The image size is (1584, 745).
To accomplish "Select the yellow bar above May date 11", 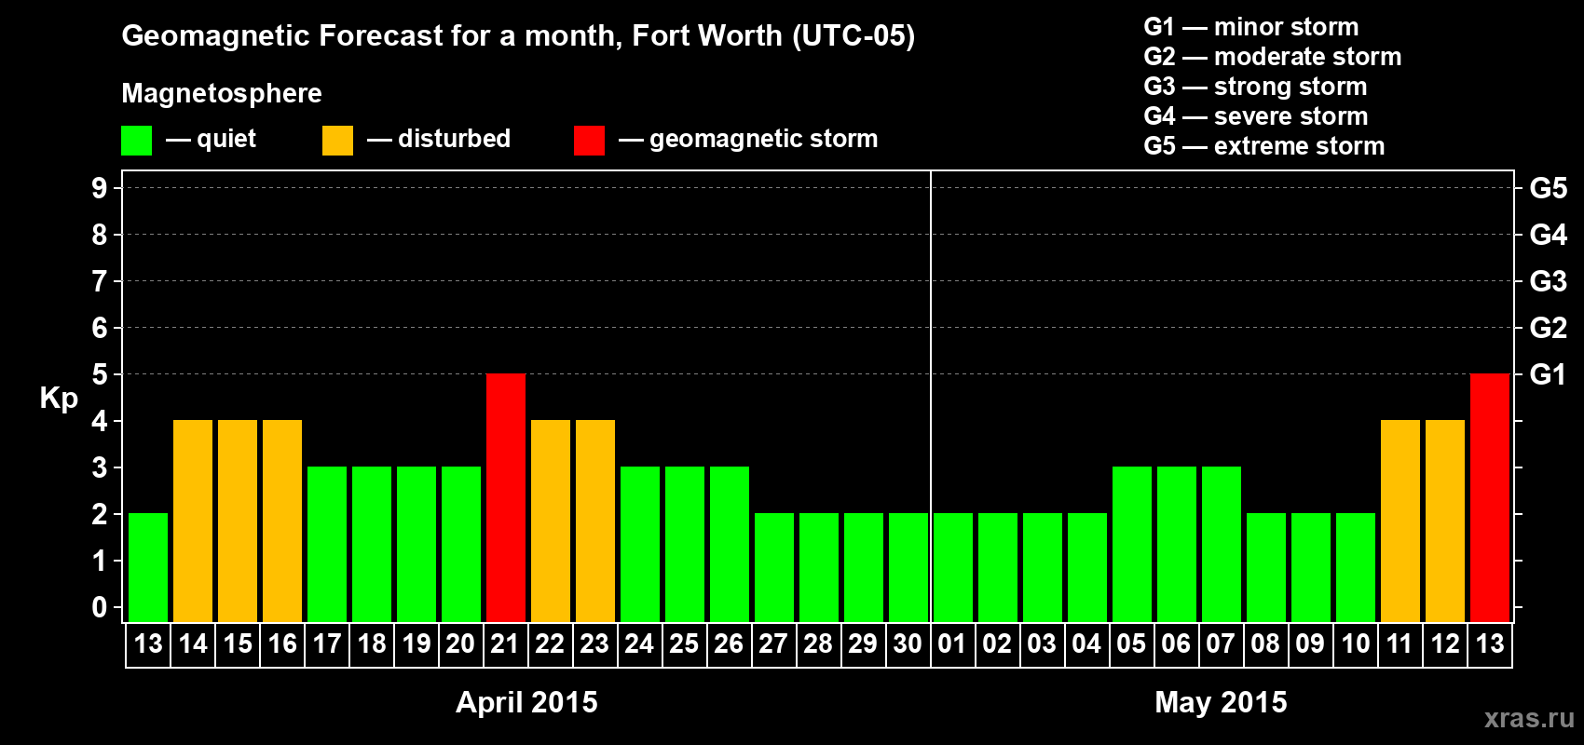I will (1400, 521).
